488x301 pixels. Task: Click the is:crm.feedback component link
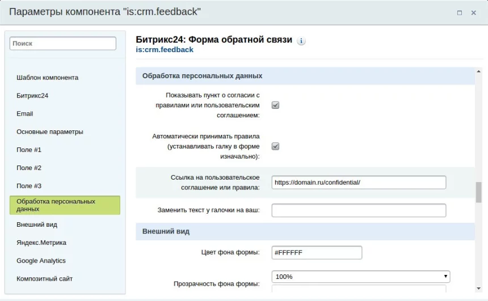point(165,50)
